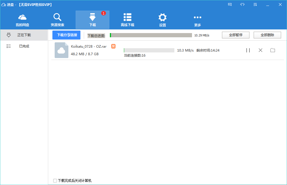Close the 速盘 window
The image size is (287, 185).
280,4
